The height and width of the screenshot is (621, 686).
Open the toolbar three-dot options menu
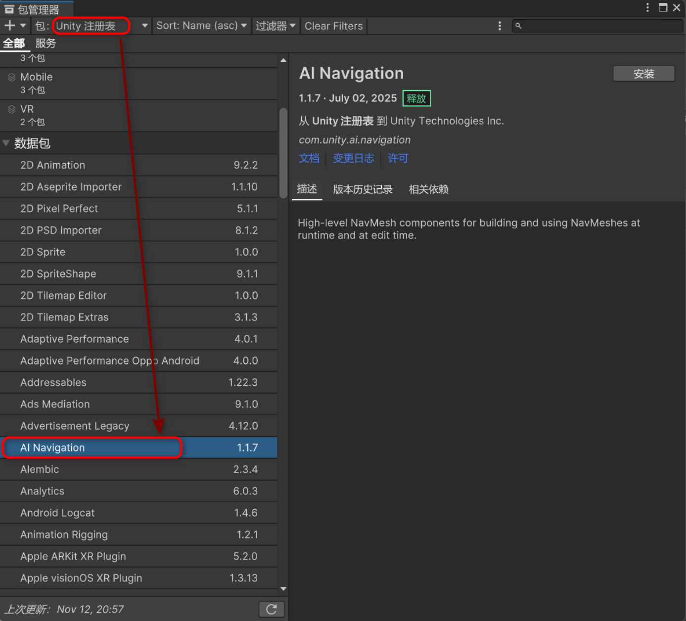pyautogui.click(x=500, y=26)
